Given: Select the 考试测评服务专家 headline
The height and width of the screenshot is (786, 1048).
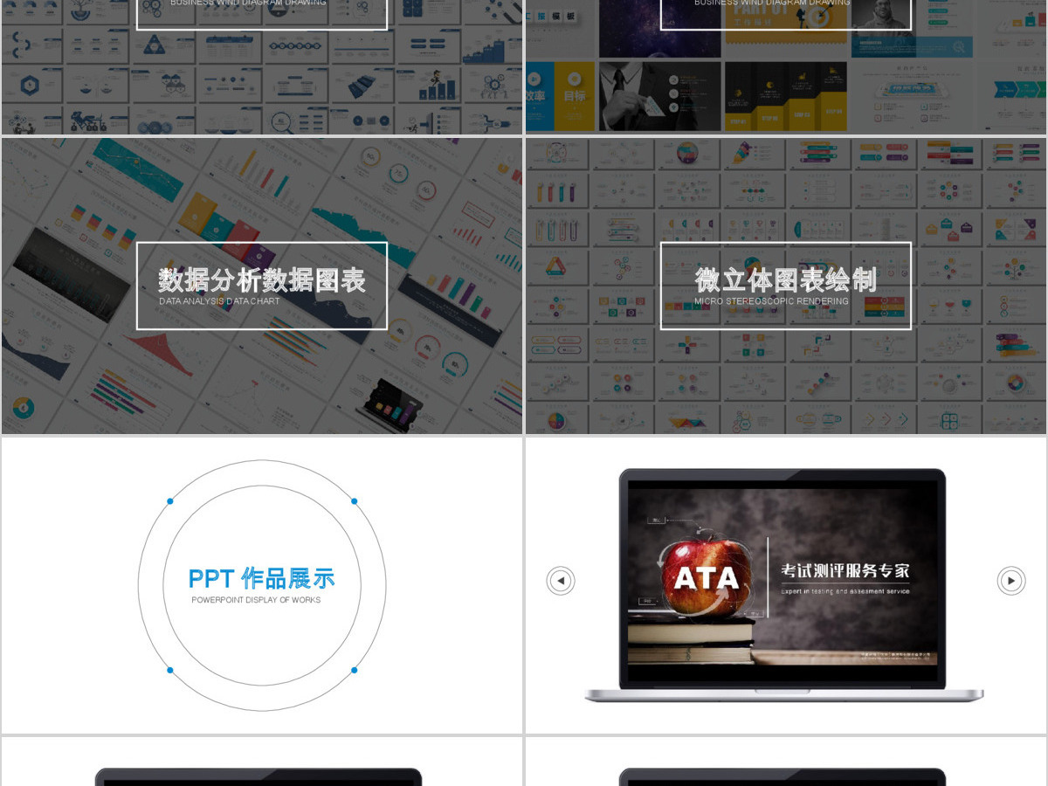Looking at the screenshot, I should (x=845, y=571).
